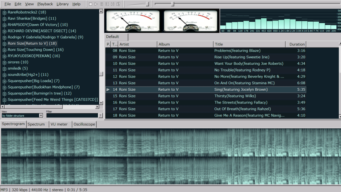Expand Ravi Shankar[Bridges] node
Image resolution: width=341 pixels, height=192 pixels.
(x=4, y=19)
